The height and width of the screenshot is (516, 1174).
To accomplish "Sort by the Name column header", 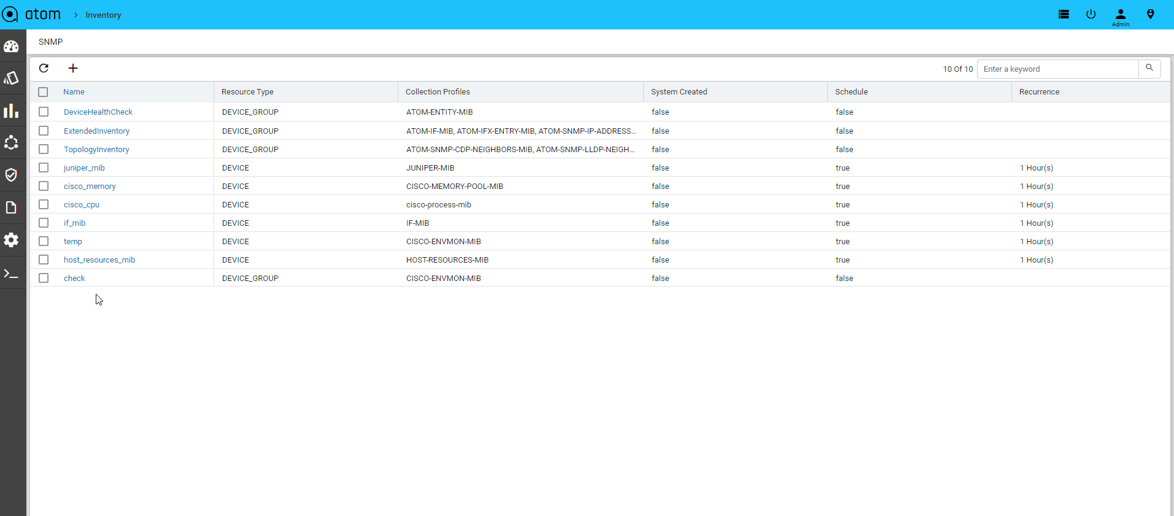I will [x=74, y=92].
